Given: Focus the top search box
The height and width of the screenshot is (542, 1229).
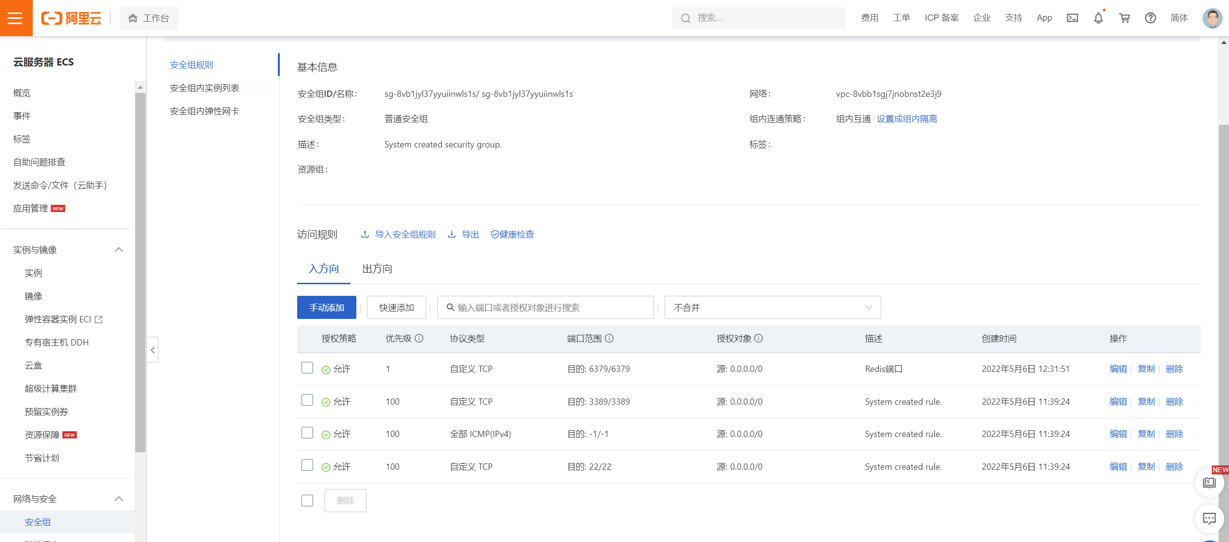Looking at the screenshot, I should point(758,18).
